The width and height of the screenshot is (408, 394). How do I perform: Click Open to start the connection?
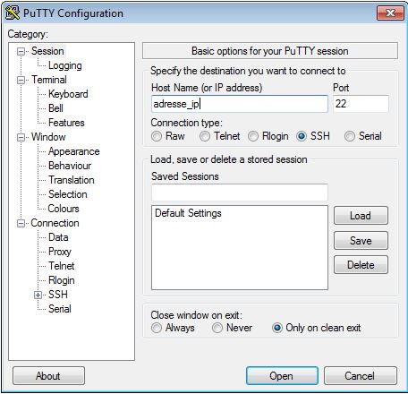(282, 376)
